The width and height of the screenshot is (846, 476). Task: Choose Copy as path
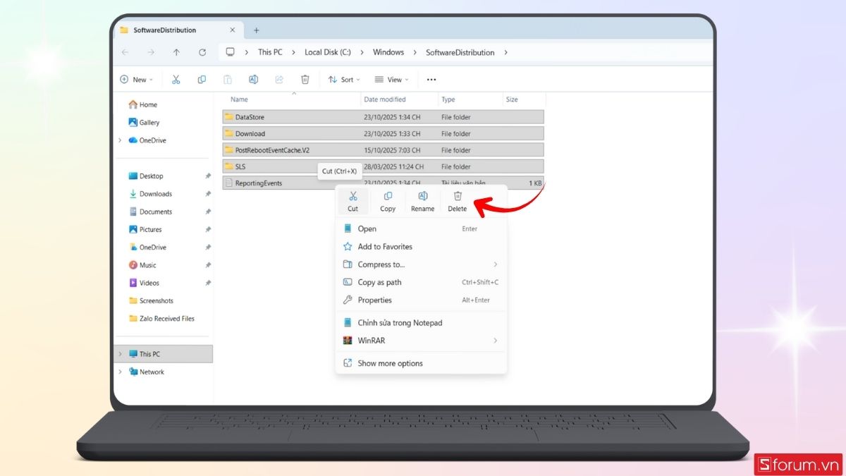[x=420, y=282]
